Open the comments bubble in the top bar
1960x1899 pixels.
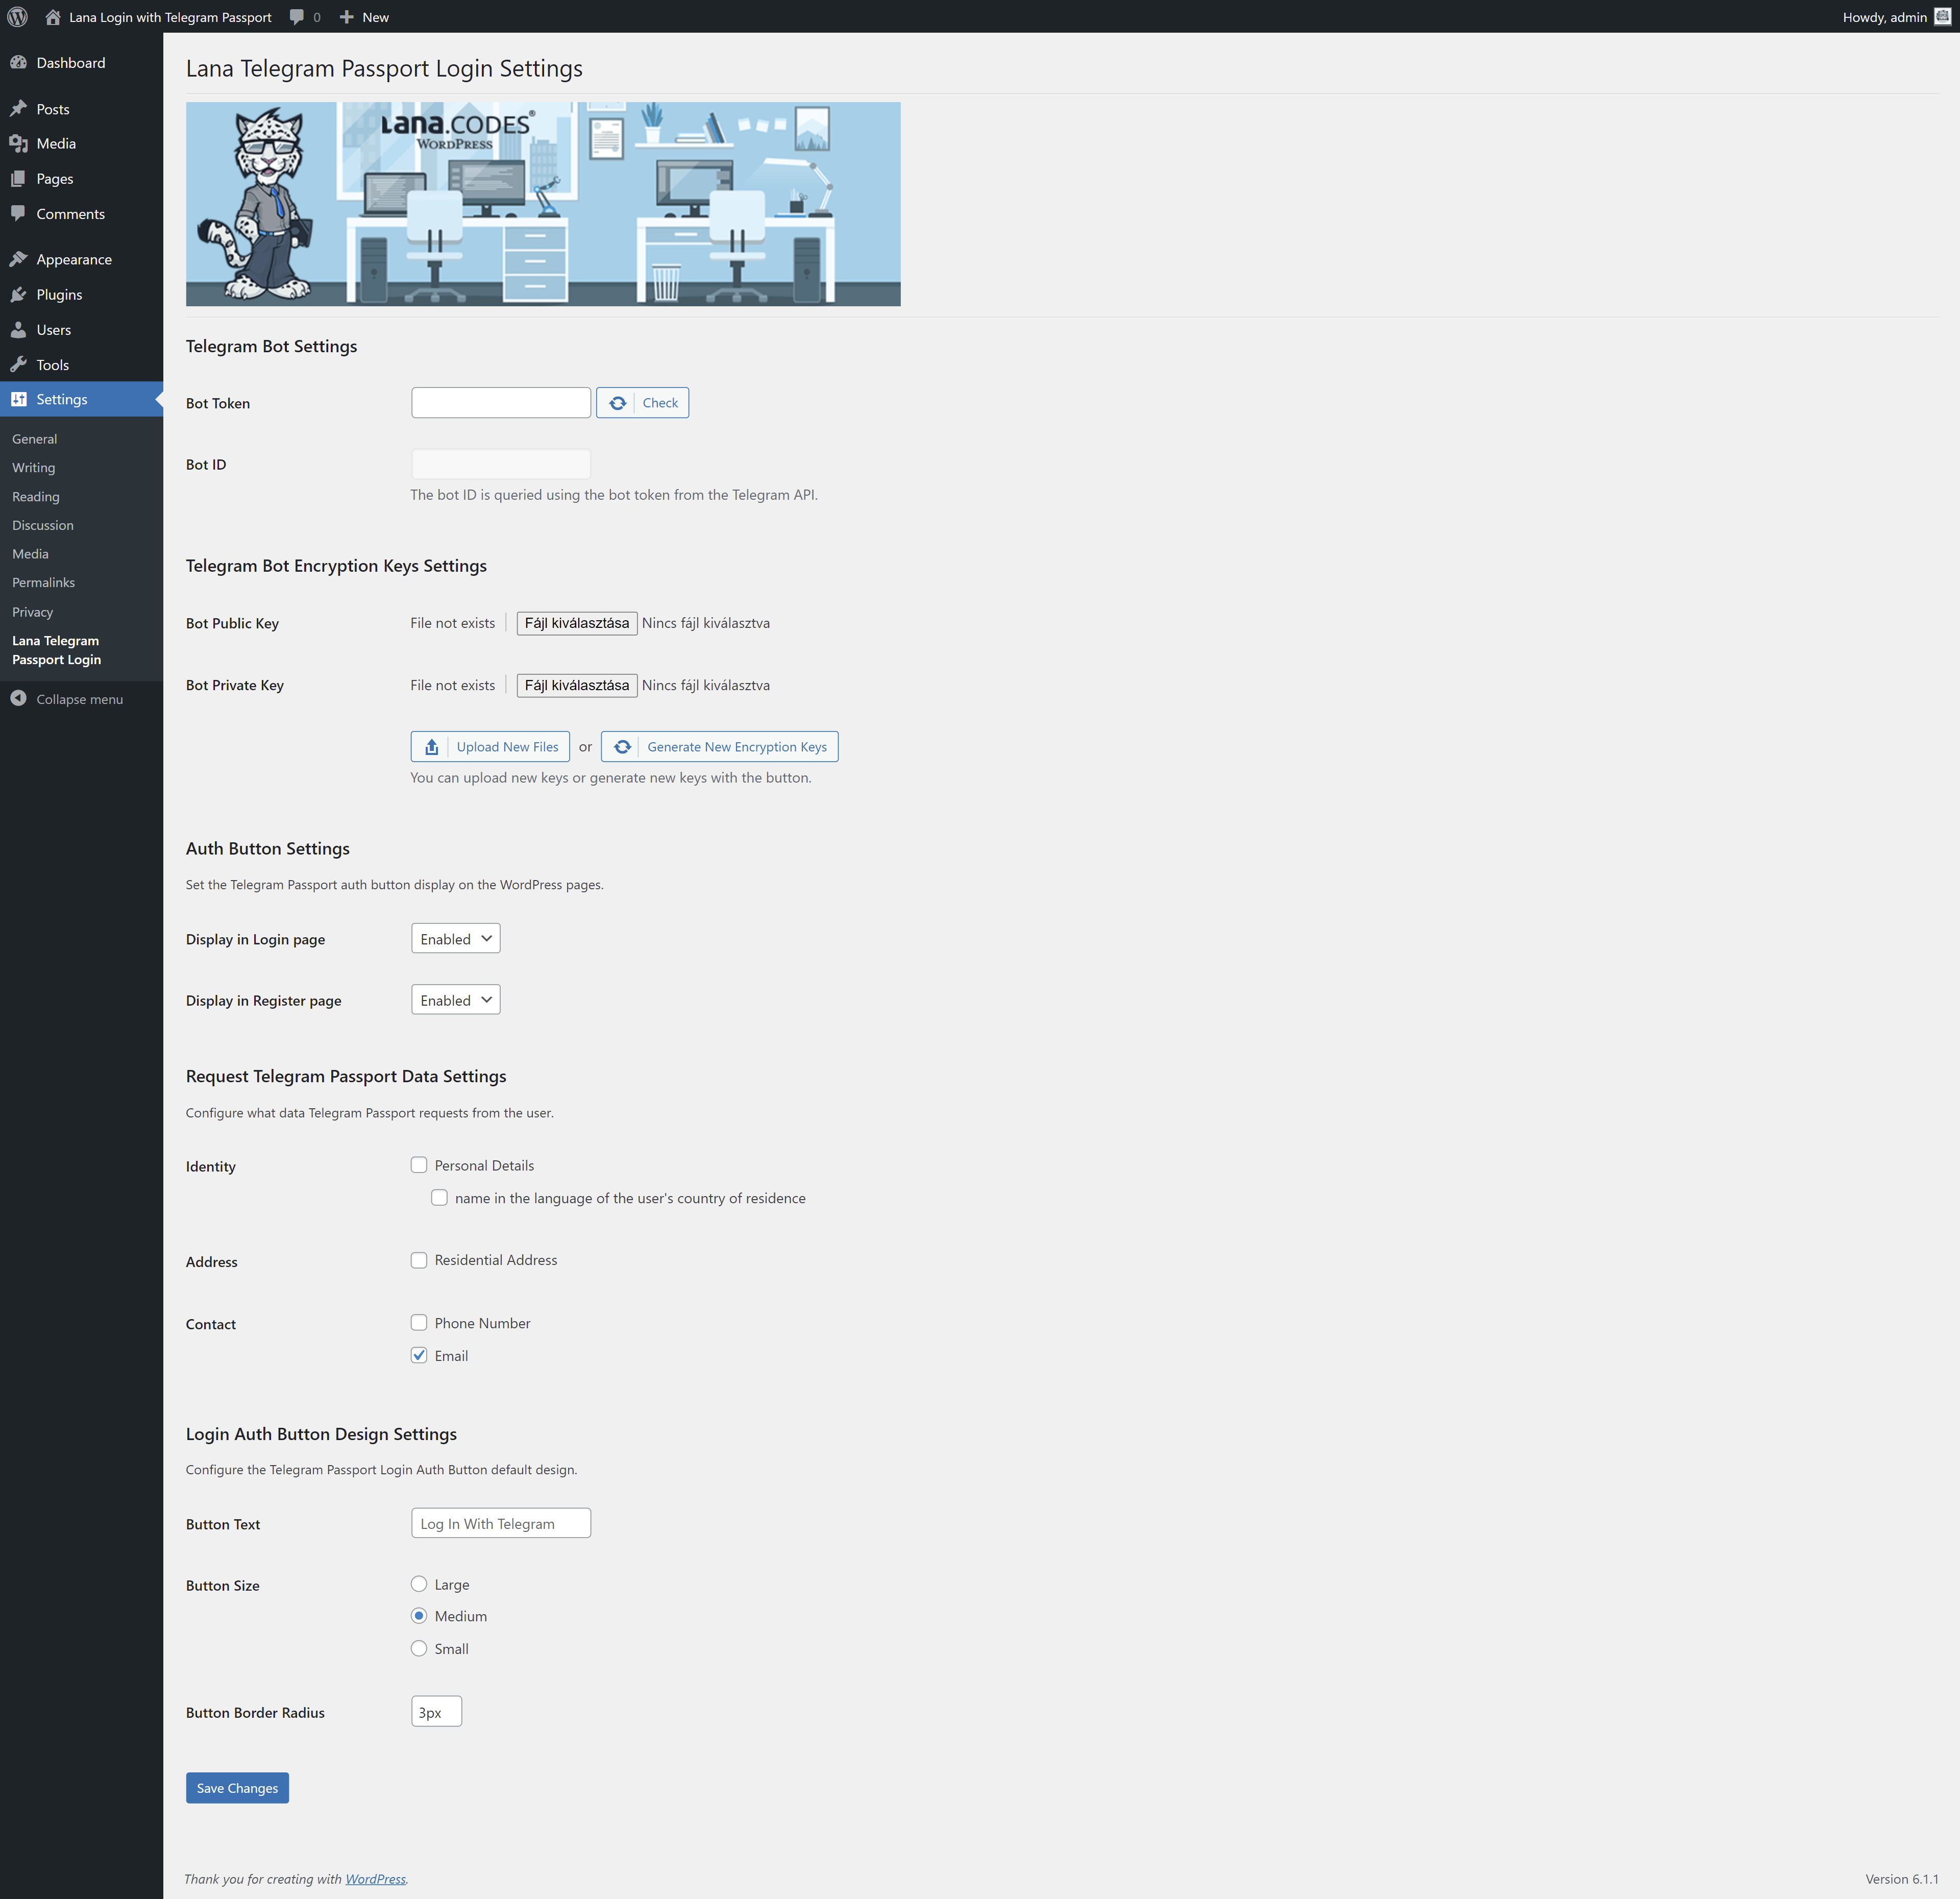pyautogui.click(x=296, y=17)
